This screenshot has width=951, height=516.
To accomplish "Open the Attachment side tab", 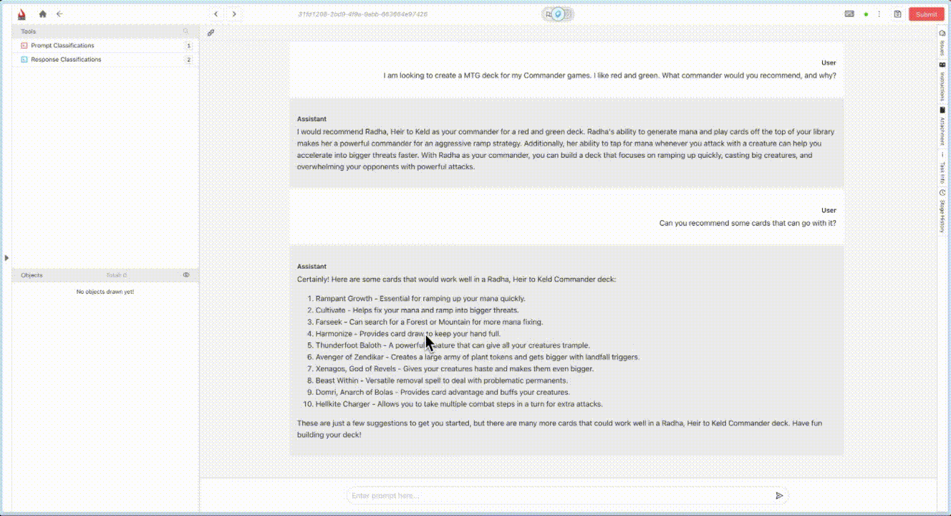I will tap(942, 126).
